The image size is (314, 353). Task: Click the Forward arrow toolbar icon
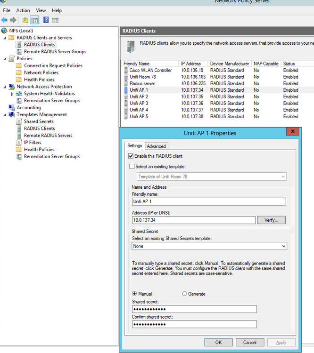point(13,20)
